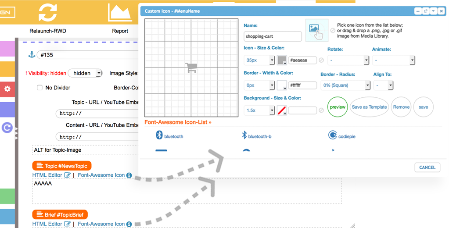Click the gear icon in the red sidebar tab

pyautogui.click(x=7, y=89)
